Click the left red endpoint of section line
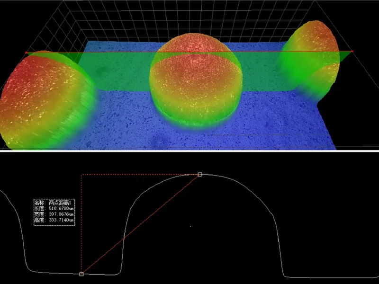The height and width of the screenshot is (284, 379). click(26, 53)
